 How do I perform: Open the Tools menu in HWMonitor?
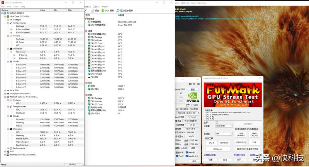coord(16,7)
